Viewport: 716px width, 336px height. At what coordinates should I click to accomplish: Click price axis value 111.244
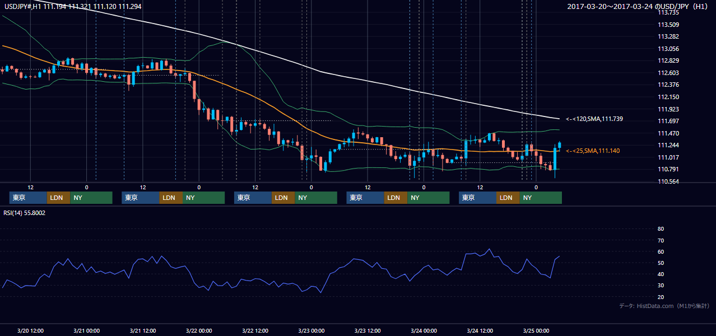[668, 145]
